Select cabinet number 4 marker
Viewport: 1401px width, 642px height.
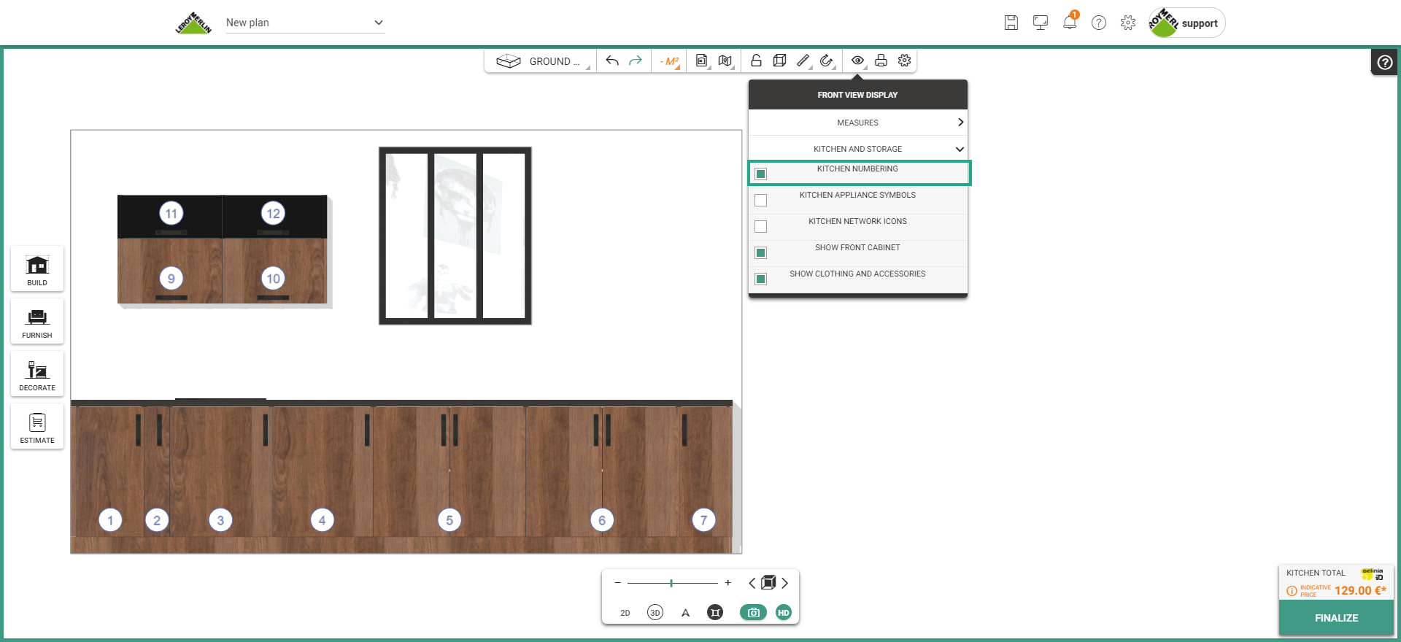[x=322, y=520]
